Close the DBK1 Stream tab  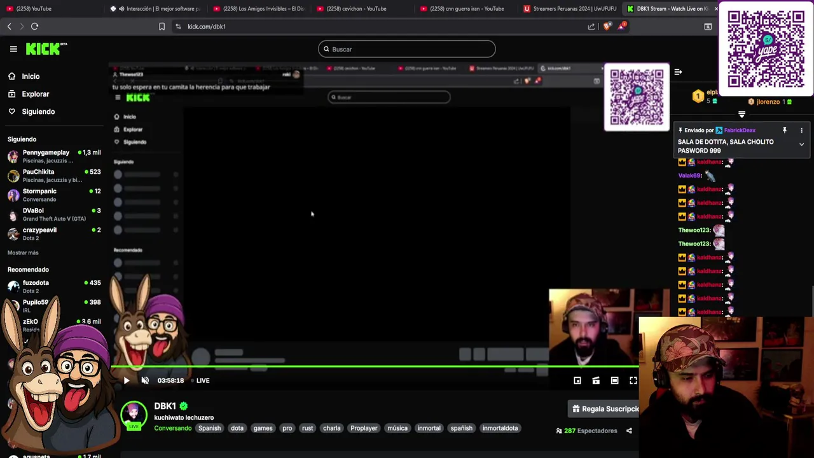pyautogui.click(x=716, y=8)
